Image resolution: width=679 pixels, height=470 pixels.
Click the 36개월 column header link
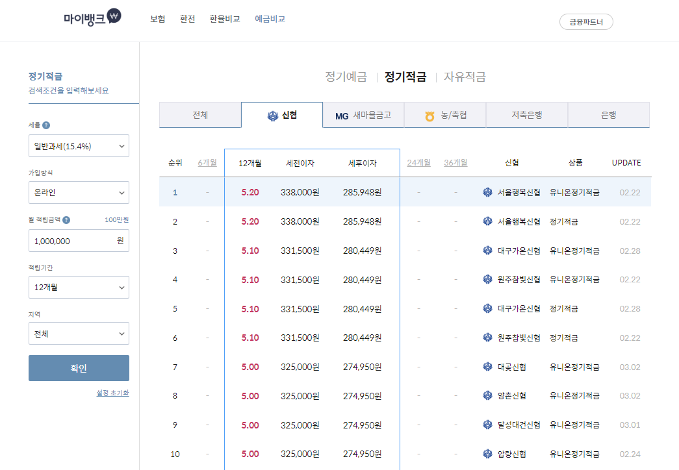point(455,163)
